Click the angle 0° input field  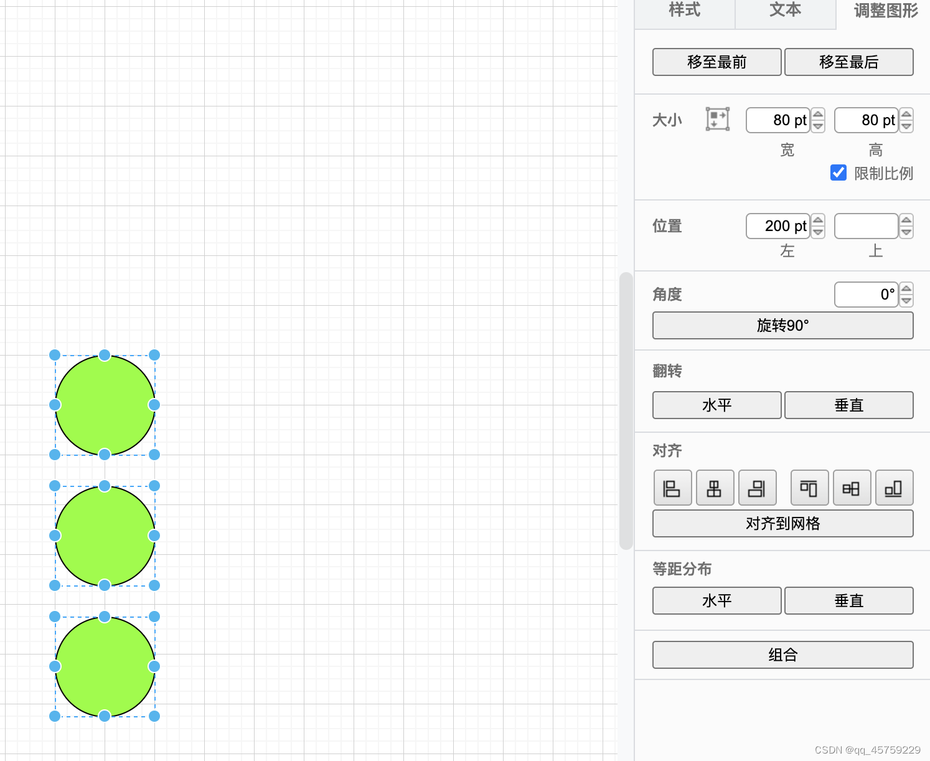[867, 295]
